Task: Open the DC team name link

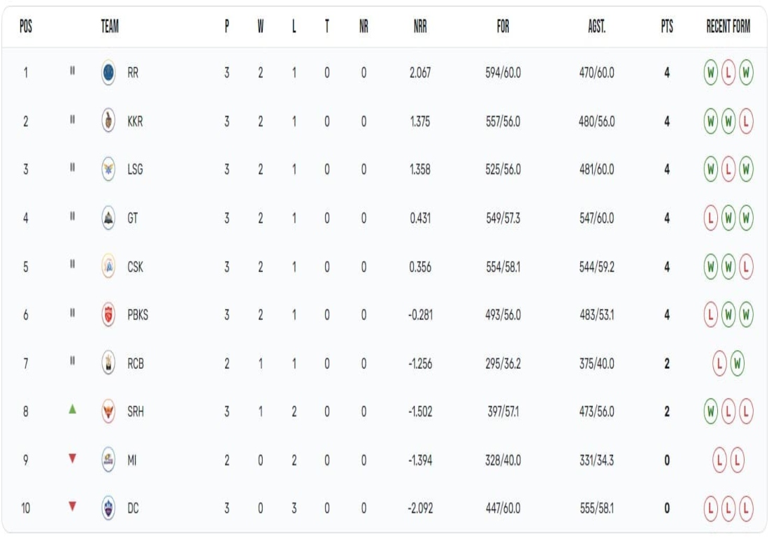Action: (133, 508)
